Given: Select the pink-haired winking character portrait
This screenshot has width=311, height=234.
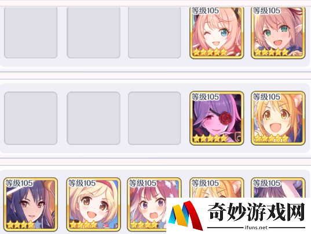Looking at the screenshot, I should click(x=217, y=33).
